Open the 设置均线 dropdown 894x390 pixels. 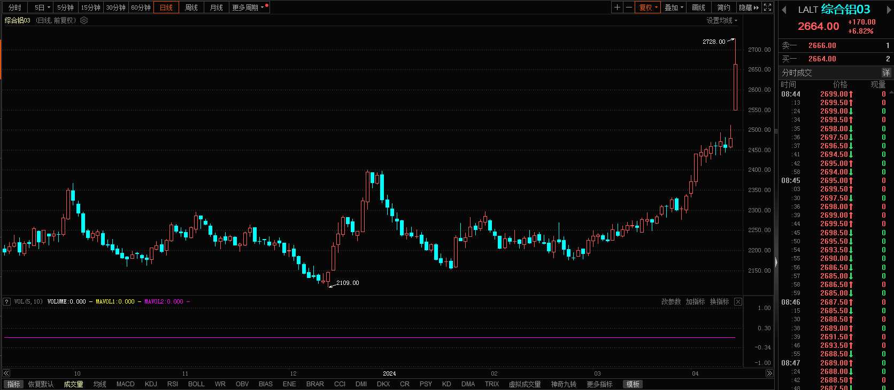(x=722, y=20)
